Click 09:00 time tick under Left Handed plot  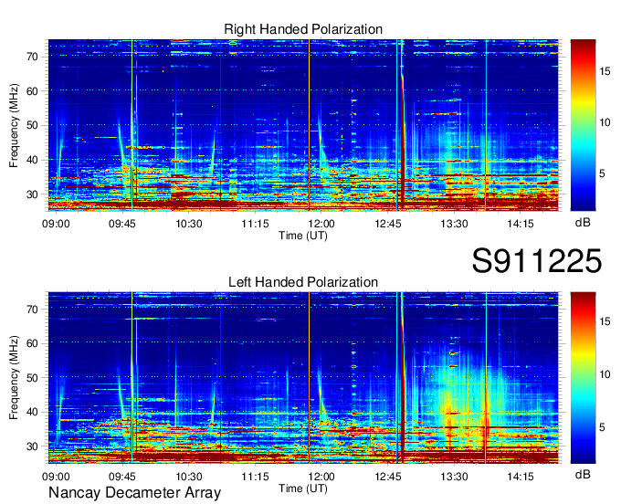(56, 477)
